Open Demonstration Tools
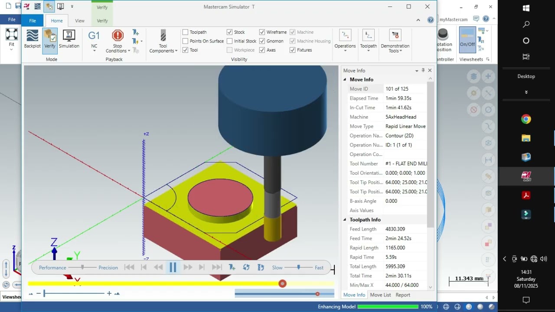The height and width of the screenshot is (312, 555). [x=395, y=41]
